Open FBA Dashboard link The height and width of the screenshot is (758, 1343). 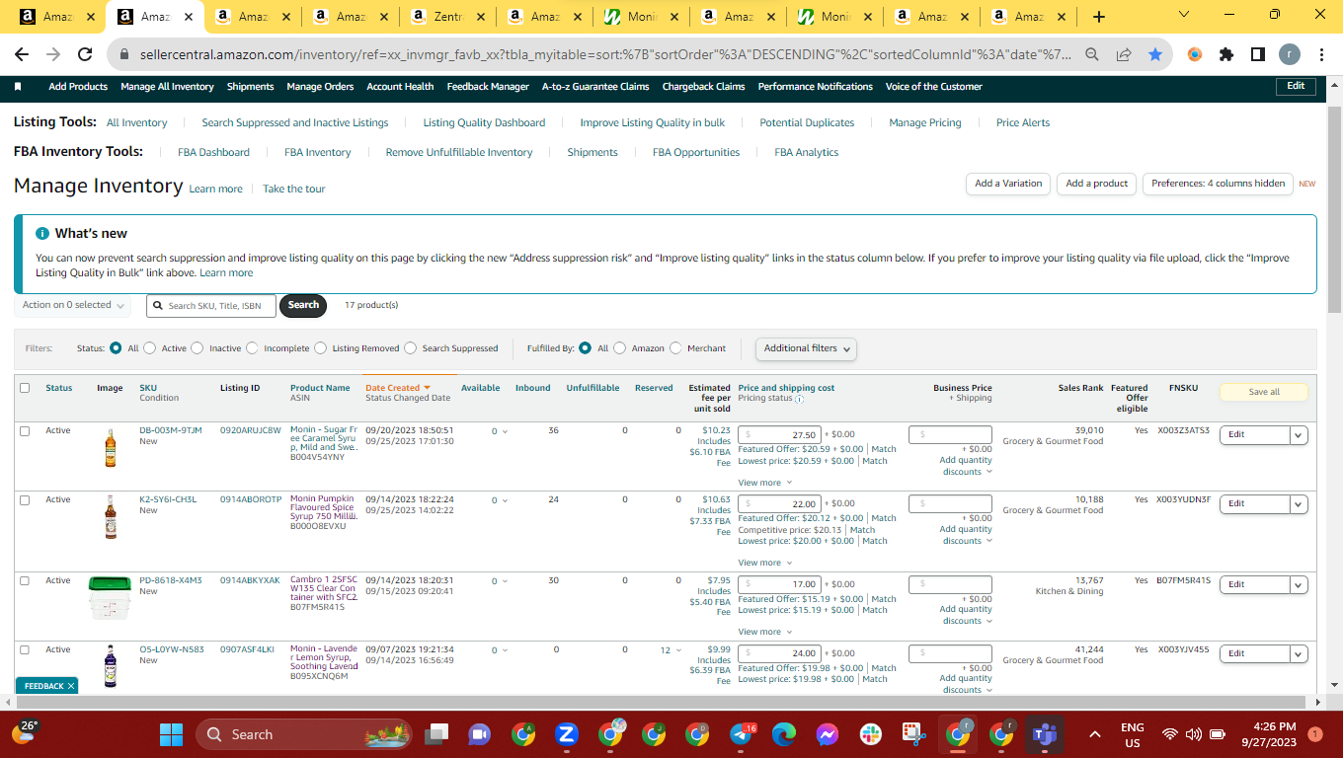click(213, 153)
